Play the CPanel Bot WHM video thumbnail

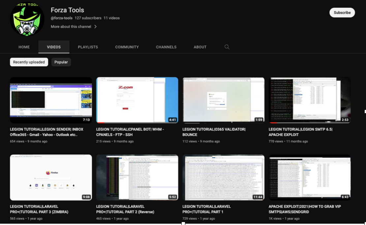137,100
